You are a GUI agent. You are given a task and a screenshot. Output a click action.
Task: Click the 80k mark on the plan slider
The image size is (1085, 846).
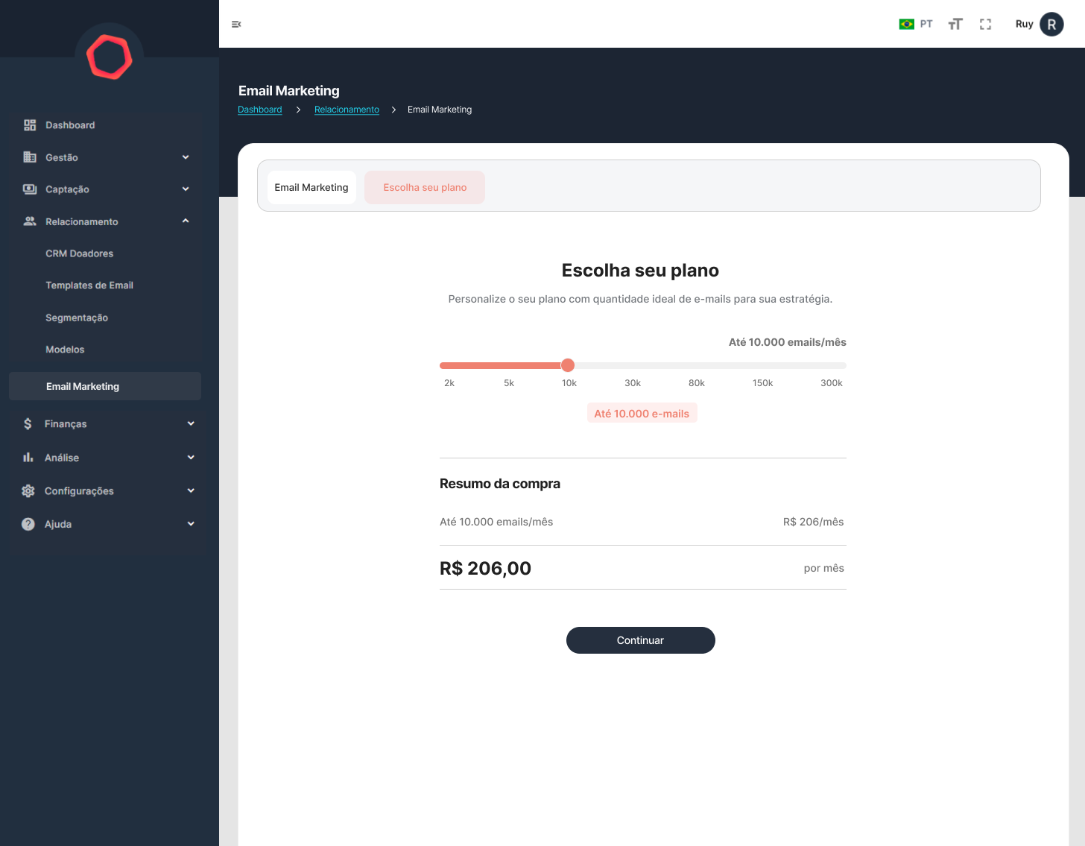697,366
